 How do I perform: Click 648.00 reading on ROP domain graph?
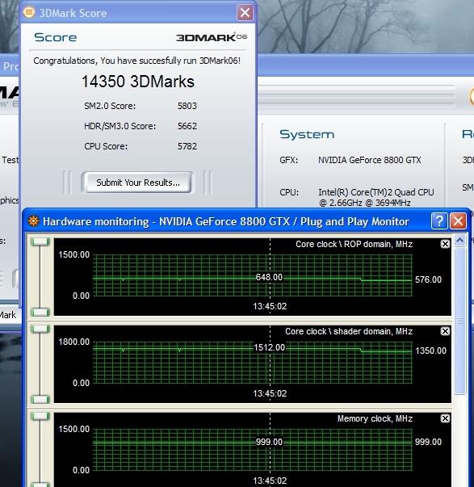[269, 277]
